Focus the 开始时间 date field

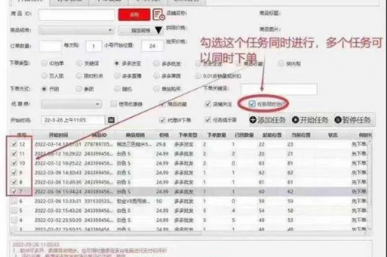(73, 120)
